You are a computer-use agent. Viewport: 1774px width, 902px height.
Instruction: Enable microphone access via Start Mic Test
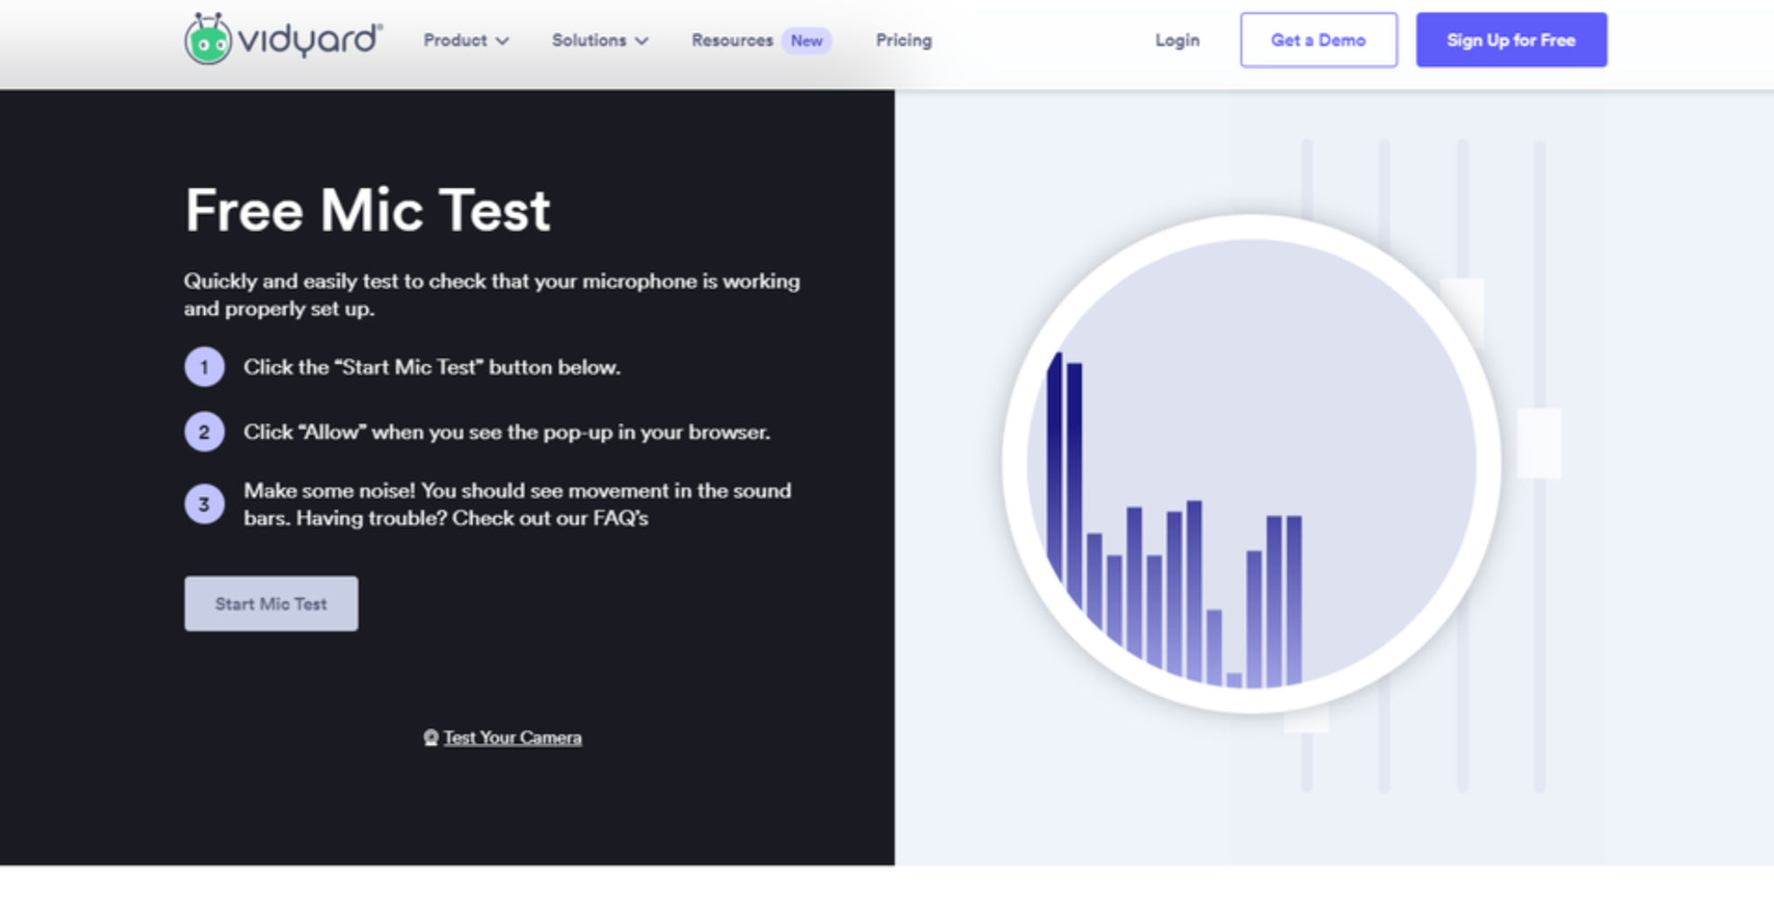click(271, 603)
